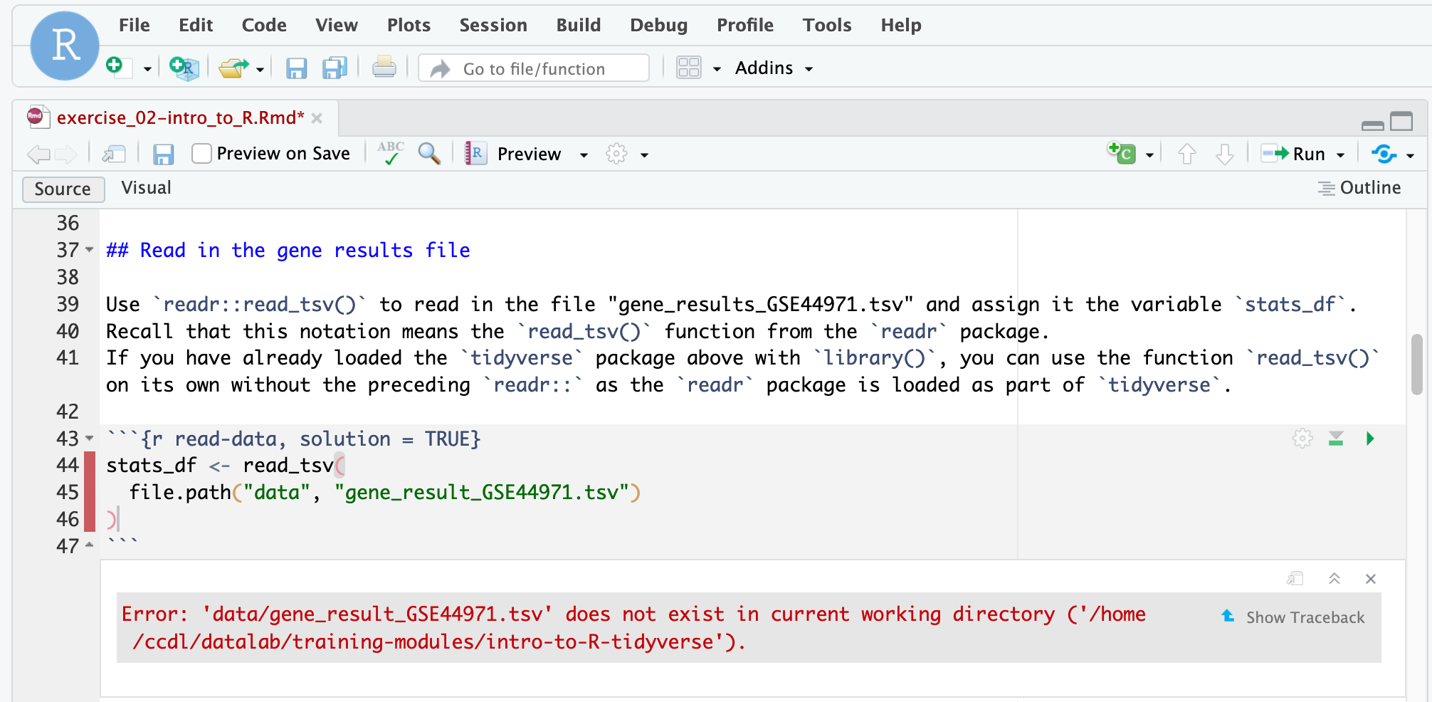This screenshot has width=1432, height=702.
Task: Expand the Preview options dropdown arrow
Action: click(584, 155)
